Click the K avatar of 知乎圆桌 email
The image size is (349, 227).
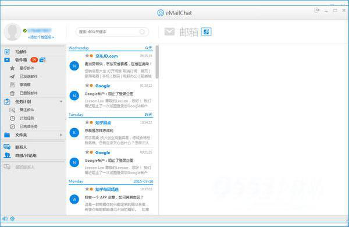[x=74, y=133]
